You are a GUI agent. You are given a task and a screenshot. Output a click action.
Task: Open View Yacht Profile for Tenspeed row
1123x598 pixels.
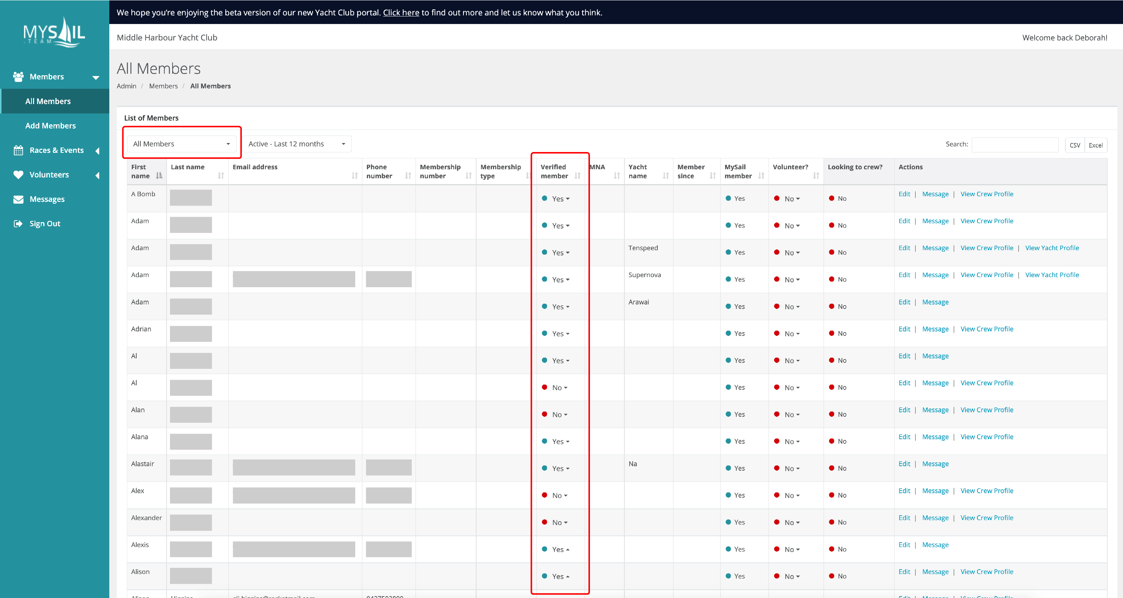click(1052, 248)
